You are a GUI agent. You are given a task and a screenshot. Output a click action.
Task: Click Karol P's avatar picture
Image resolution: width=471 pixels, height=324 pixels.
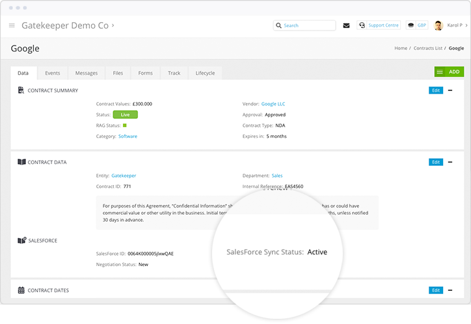[438, 25]
